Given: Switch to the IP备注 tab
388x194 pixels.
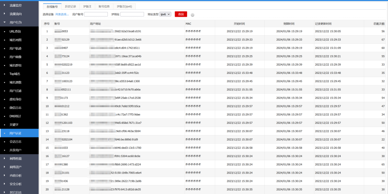Looking at the screenshot, I should pos(87,7).
